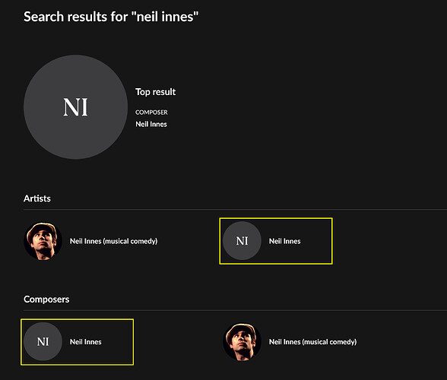Open the plain Neil Innes composer name
The height and width of the screenshot is (380, 447).
pos(85,342)
